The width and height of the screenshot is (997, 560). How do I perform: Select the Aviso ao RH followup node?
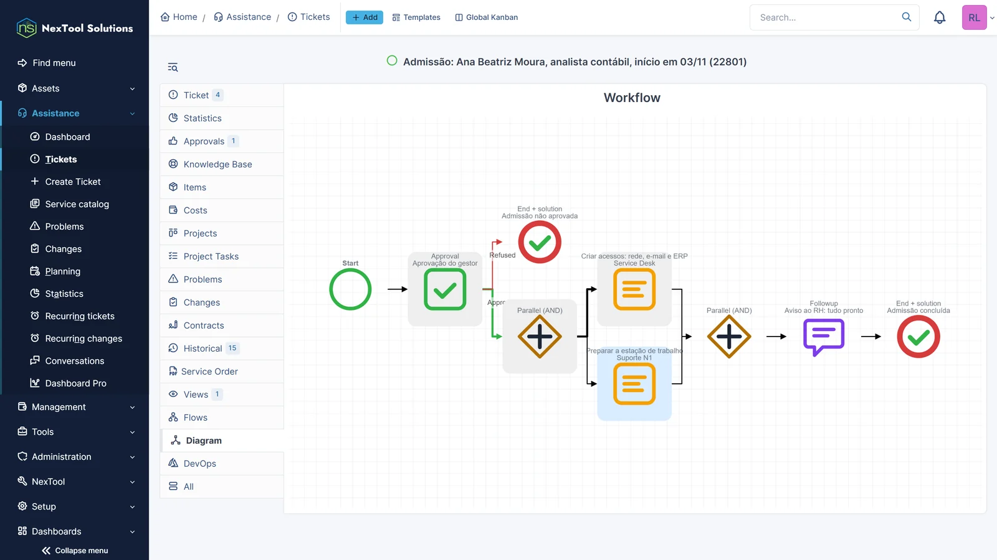(824, 337)
